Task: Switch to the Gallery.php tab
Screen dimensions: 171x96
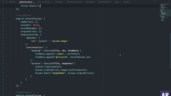Action: coord(90,2)
